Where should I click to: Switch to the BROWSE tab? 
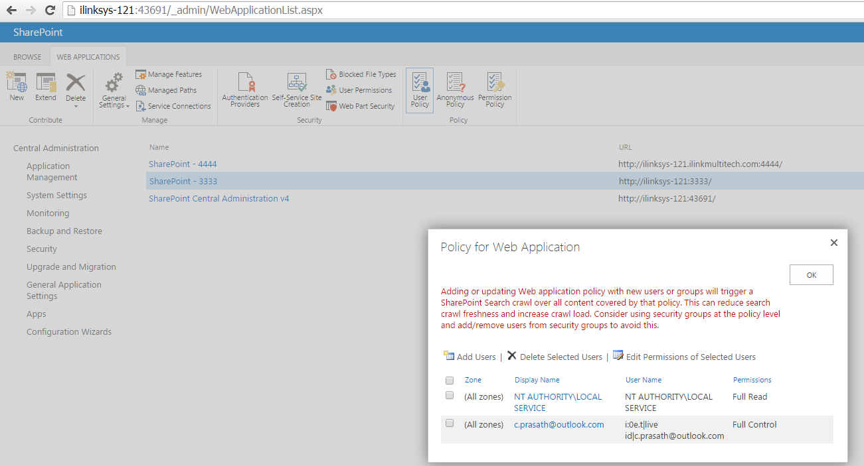pyautogui.click(x=27, y=57)
